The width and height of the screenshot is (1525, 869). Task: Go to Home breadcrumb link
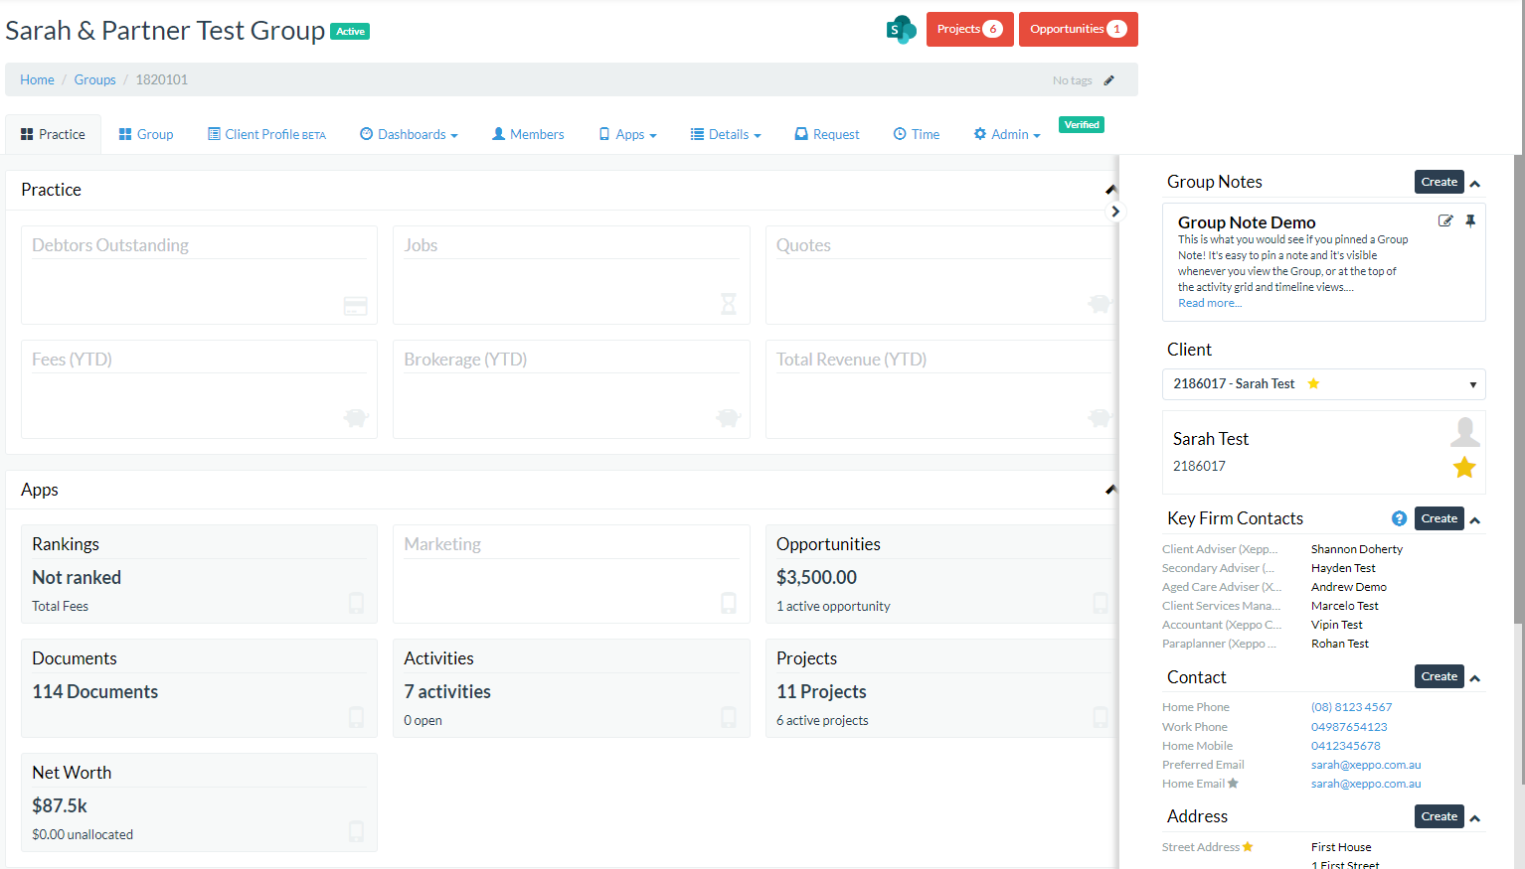[x=37, y=79]
